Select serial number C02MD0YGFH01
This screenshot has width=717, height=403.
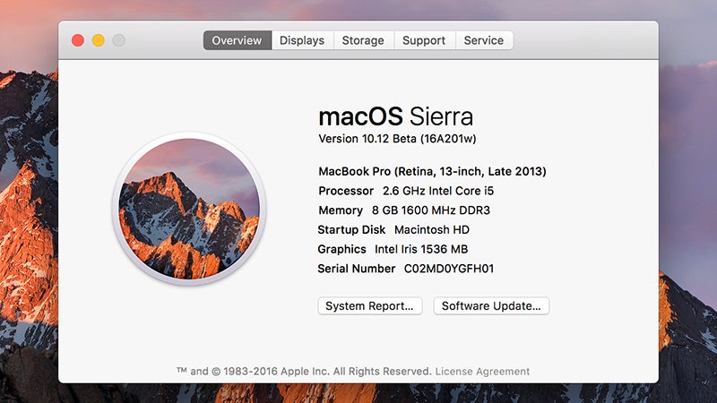[x=449, y=269]
